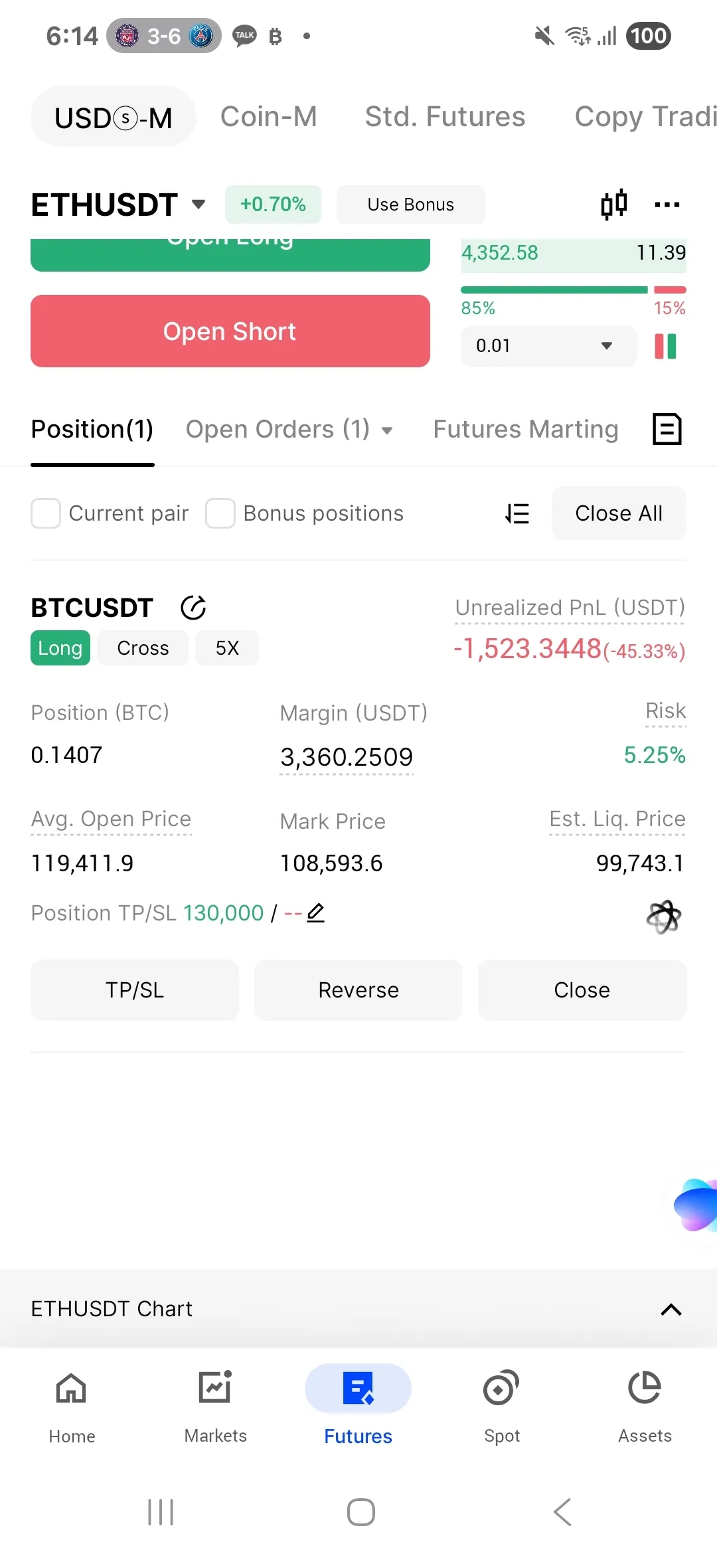Tap the 85% long ratio bar
Image resolution: width=717 pixels, height=1554 pixels.
(554, 290)
